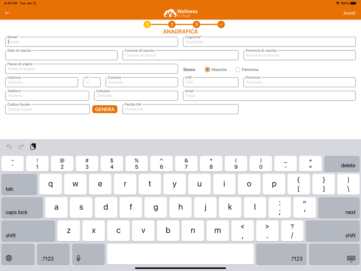361x271 pixels.
Task: Focus the Email field
Action: (x=269, y=96)
